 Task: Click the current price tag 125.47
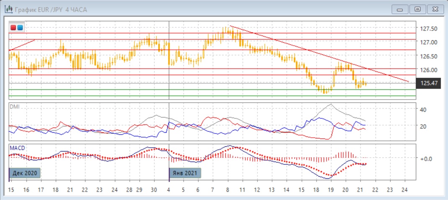click(x=429, y=84)
